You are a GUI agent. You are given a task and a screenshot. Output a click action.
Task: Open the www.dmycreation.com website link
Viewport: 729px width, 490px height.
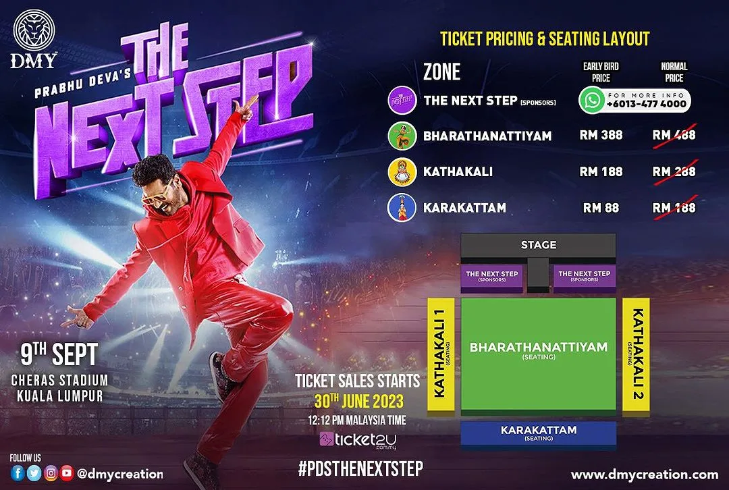coord(645,474)
